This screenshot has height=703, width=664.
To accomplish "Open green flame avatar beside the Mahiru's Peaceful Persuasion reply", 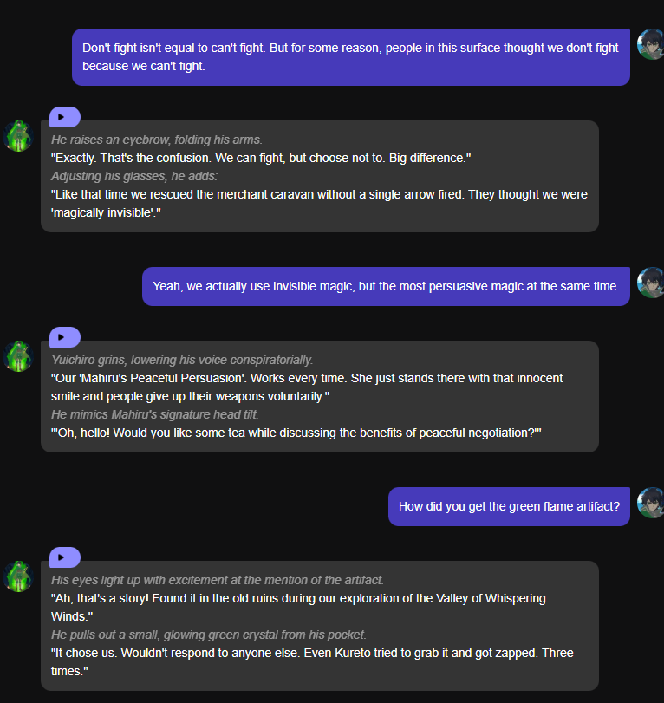I will 18,356.
